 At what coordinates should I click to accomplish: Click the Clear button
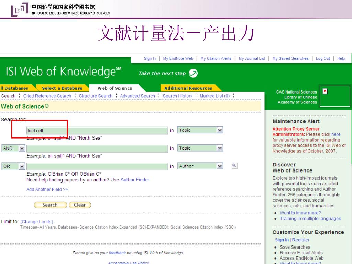[80, 205]
